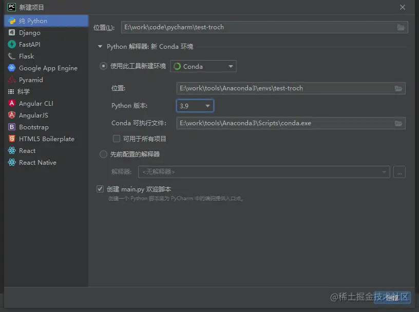Select the React project label

coord(27,151)
